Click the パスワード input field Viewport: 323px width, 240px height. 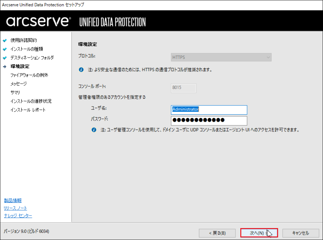point(209,120)
